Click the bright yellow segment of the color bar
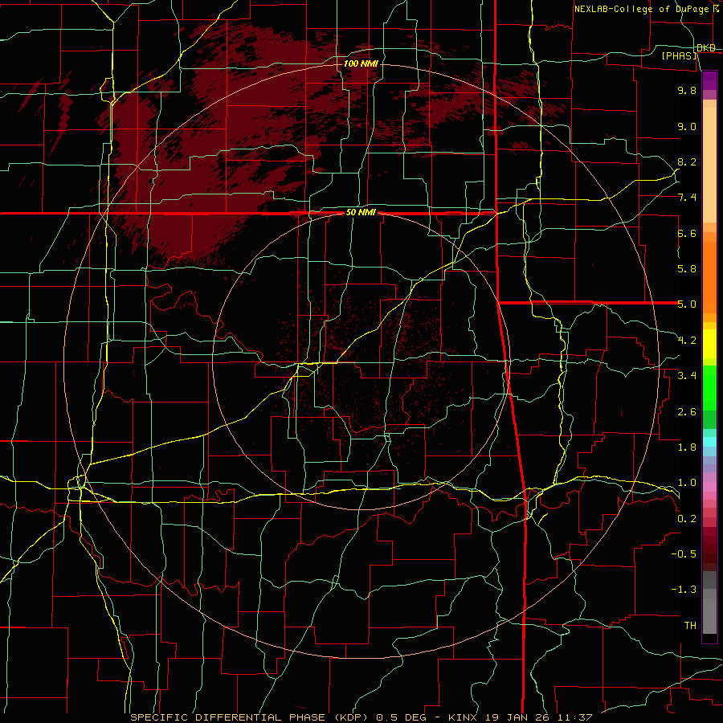 click(x=709, y=344)
